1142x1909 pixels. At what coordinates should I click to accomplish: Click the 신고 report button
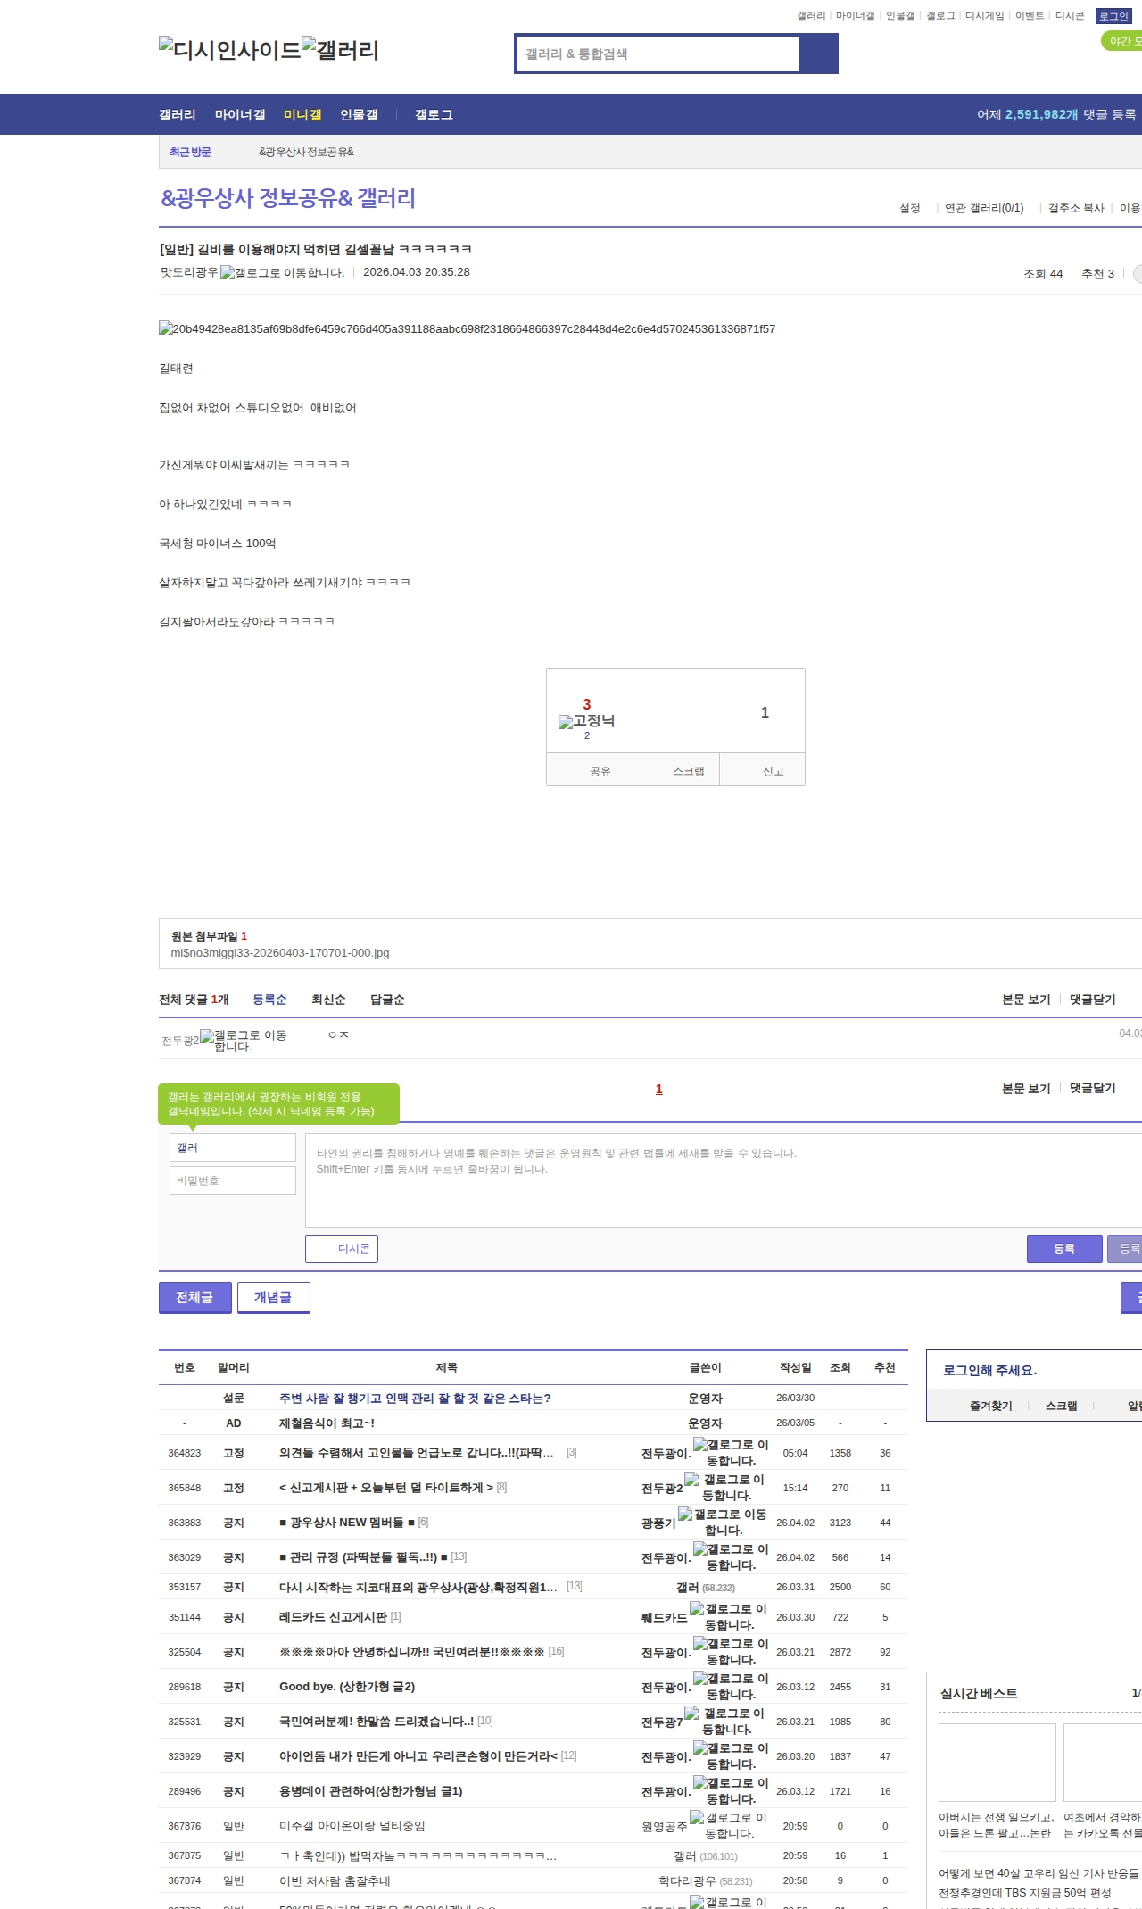[x=773, y=771]
